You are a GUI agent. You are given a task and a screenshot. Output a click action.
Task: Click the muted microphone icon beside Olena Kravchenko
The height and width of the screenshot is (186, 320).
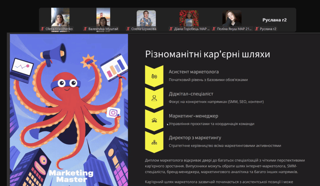[42, 29]
